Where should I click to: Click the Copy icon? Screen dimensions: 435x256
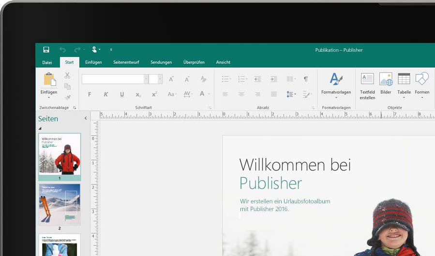pos(67,86)
